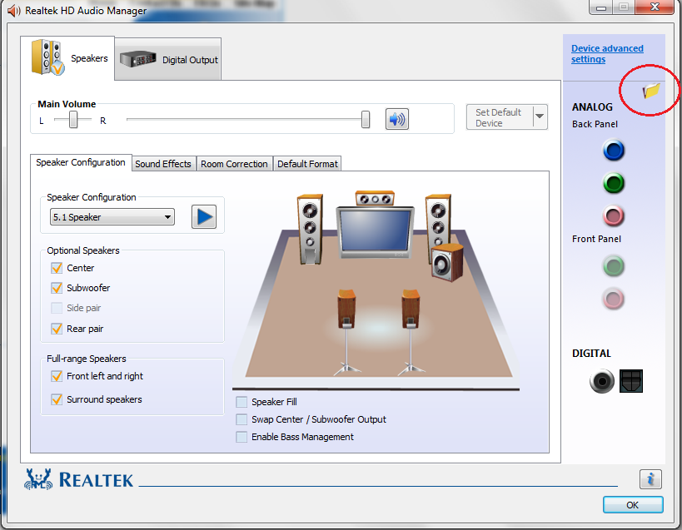Click the pink Mic In back panel jack

tap(613, 216)
